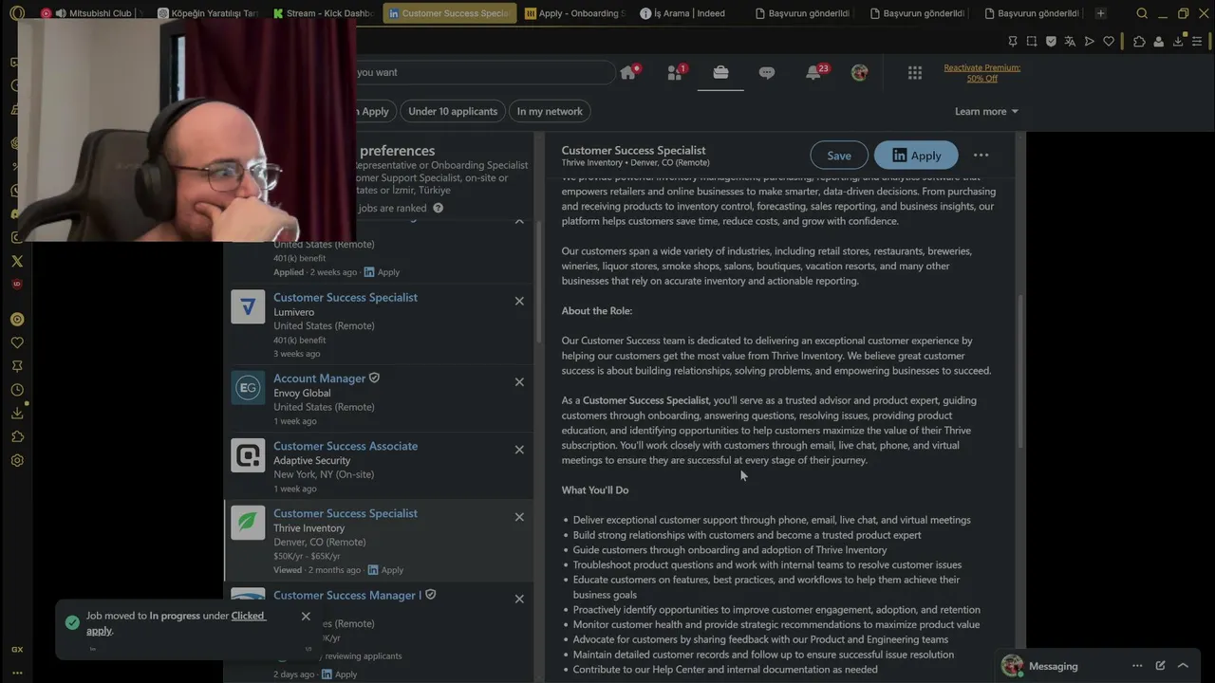Dismiss the Envoy Global job card
Image resolution: width=1215 pixels, height=683 pixels.
click(x=519, y=382)
